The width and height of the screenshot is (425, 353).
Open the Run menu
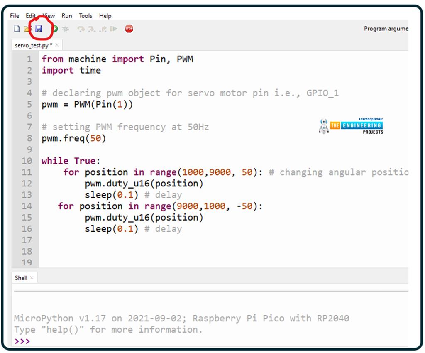click(x=66, y=16)
